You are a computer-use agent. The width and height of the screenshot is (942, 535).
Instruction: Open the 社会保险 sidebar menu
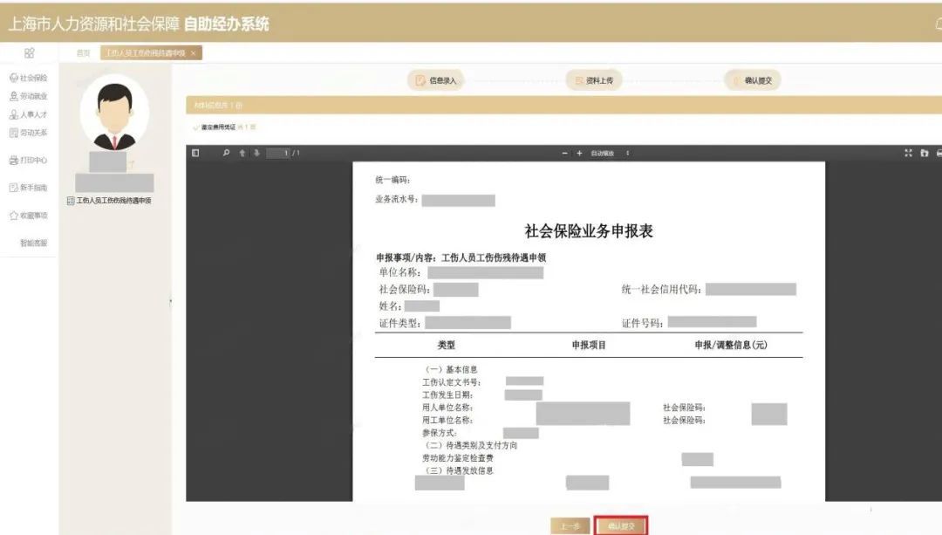(x=28, y=78)
